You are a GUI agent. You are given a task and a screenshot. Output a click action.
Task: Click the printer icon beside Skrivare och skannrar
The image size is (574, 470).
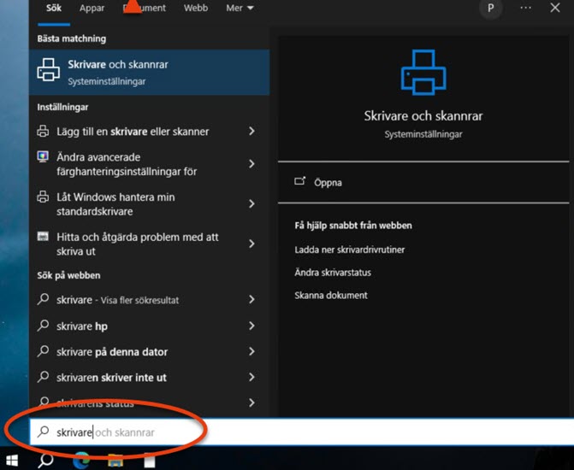[x=48, y=69]
